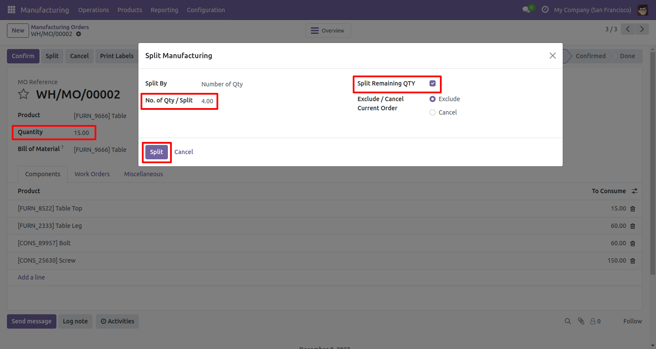
Task: Click the Confirm button
Action: pyautogui.click(x=23, y=56)
